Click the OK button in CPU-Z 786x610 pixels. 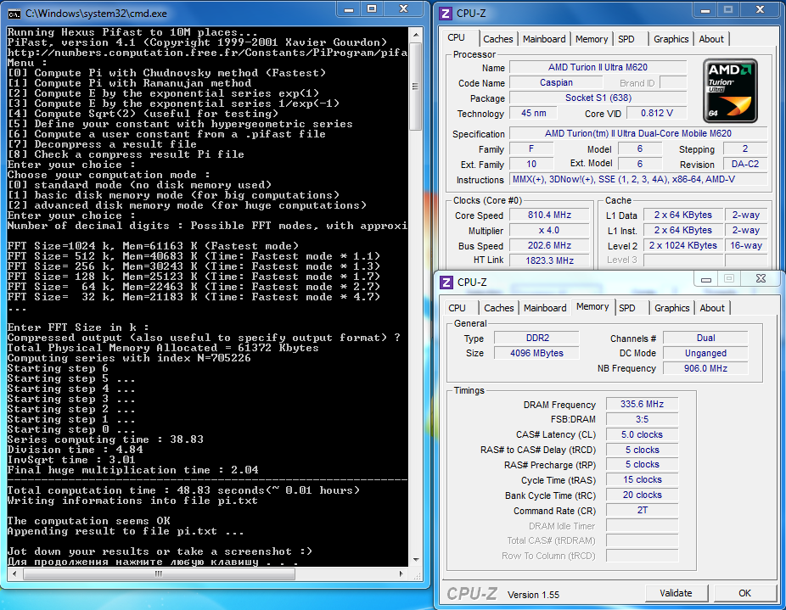pyautogui.click(x=745, y=593)
